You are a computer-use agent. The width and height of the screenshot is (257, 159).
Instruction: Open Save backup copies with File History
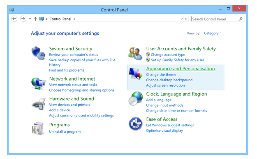point(82,62)
